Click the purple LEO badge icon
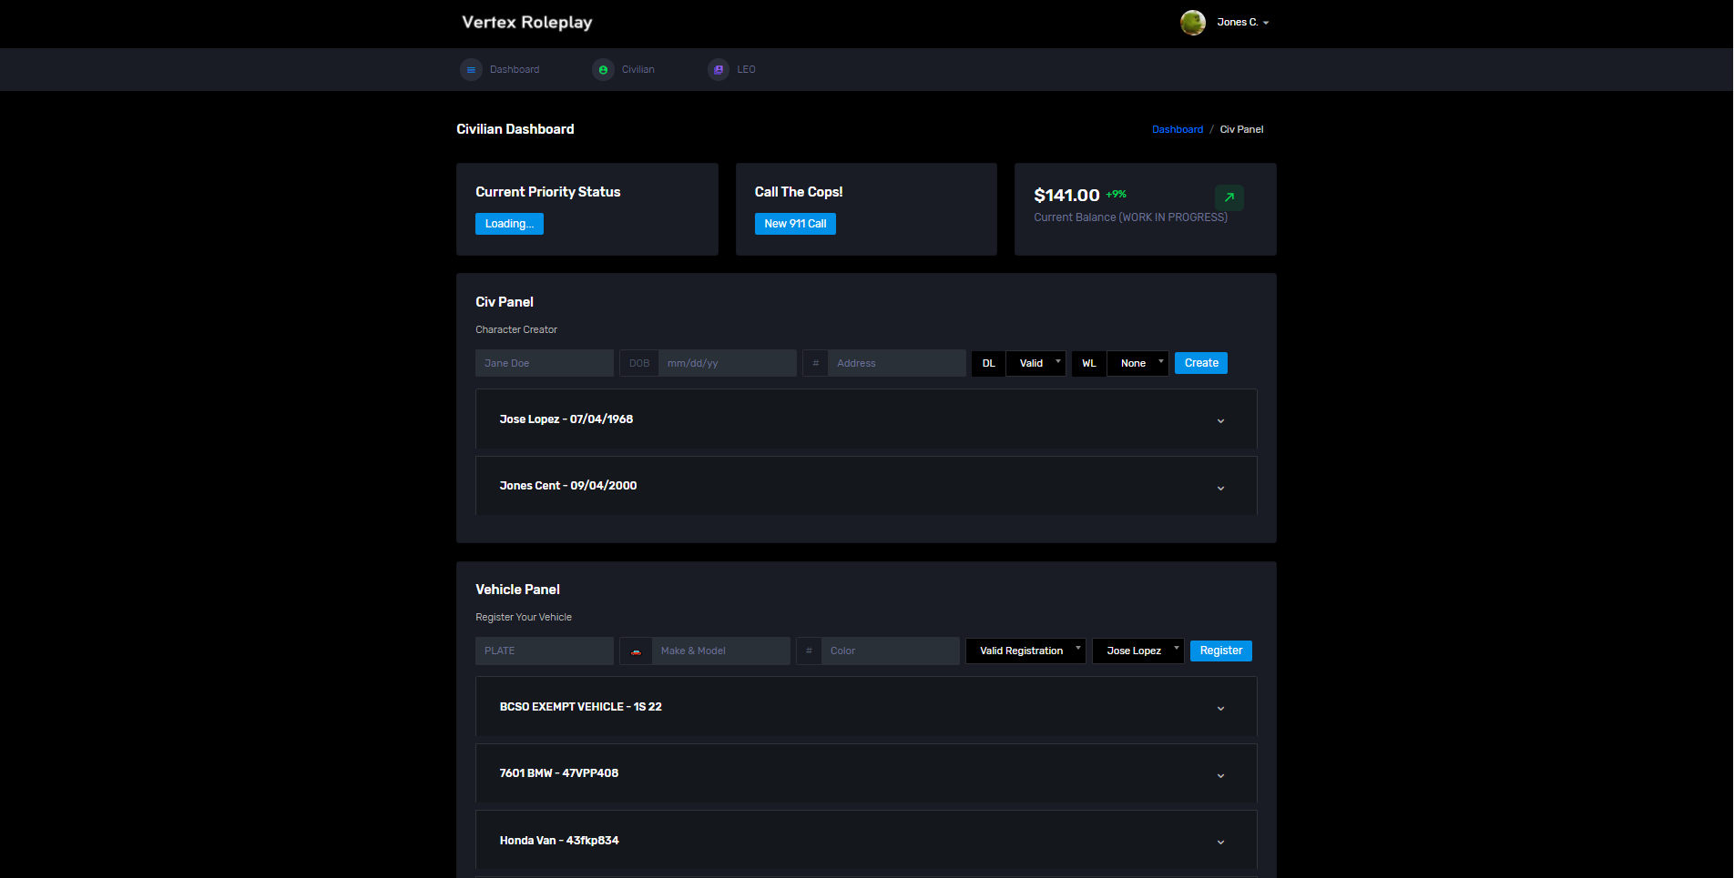 click(x=718, y=69)
